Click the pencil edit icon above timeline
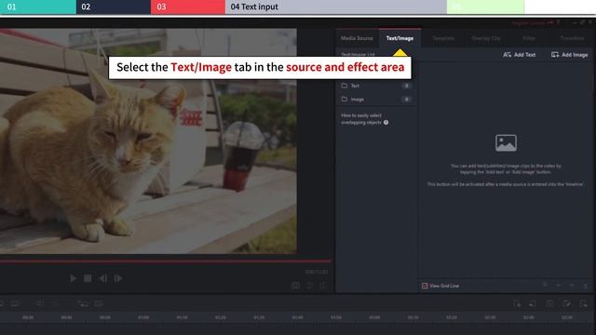Image resolution: width=596 pixels, height=335 pixels. coord(566,303)
